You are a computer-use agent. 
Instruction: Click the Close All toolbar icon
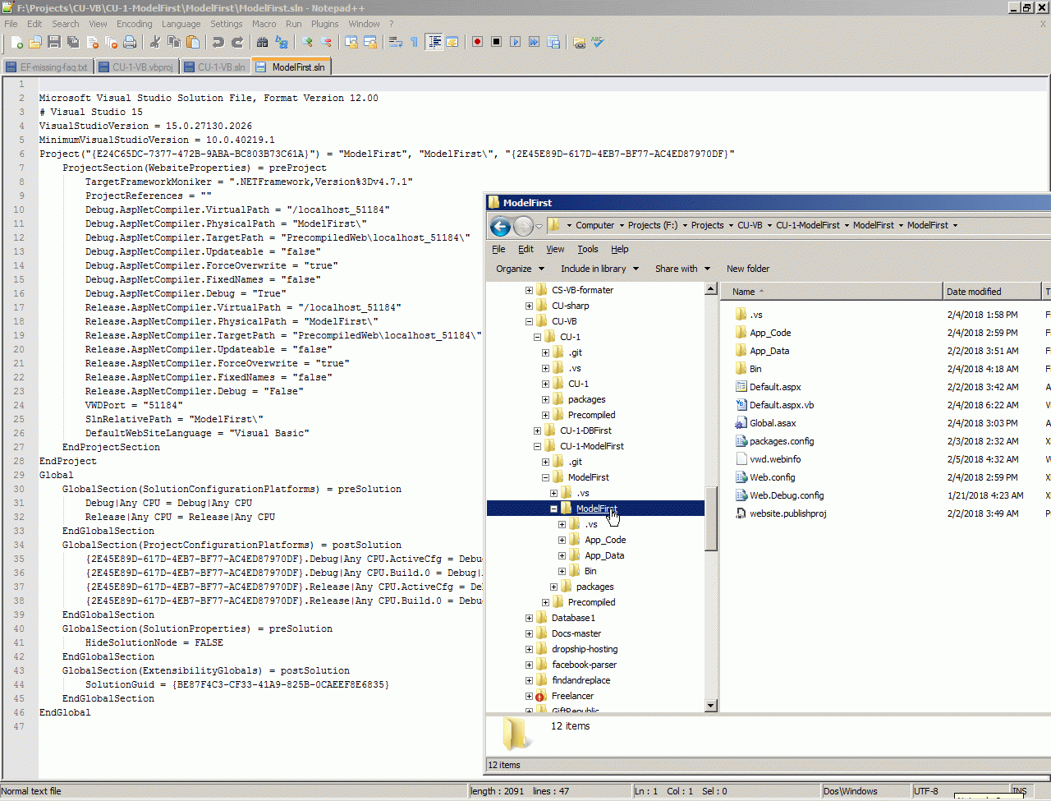(111, 42)
